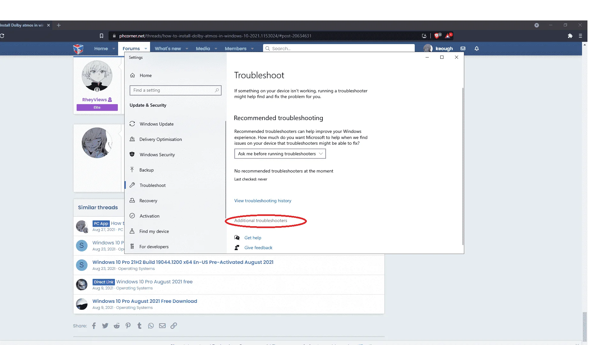This screenshot has width=613, height=345.
Task: Click the forum site logo icon
Action: pos(78,49)
